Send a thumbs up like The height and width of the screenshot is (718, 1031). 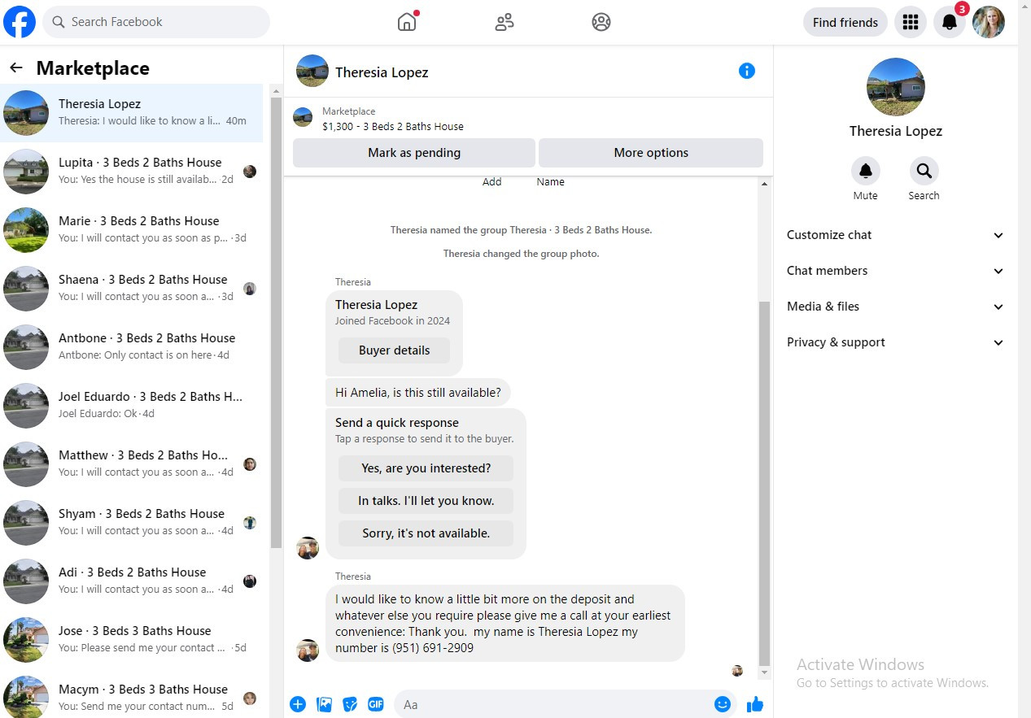(755, 704)
